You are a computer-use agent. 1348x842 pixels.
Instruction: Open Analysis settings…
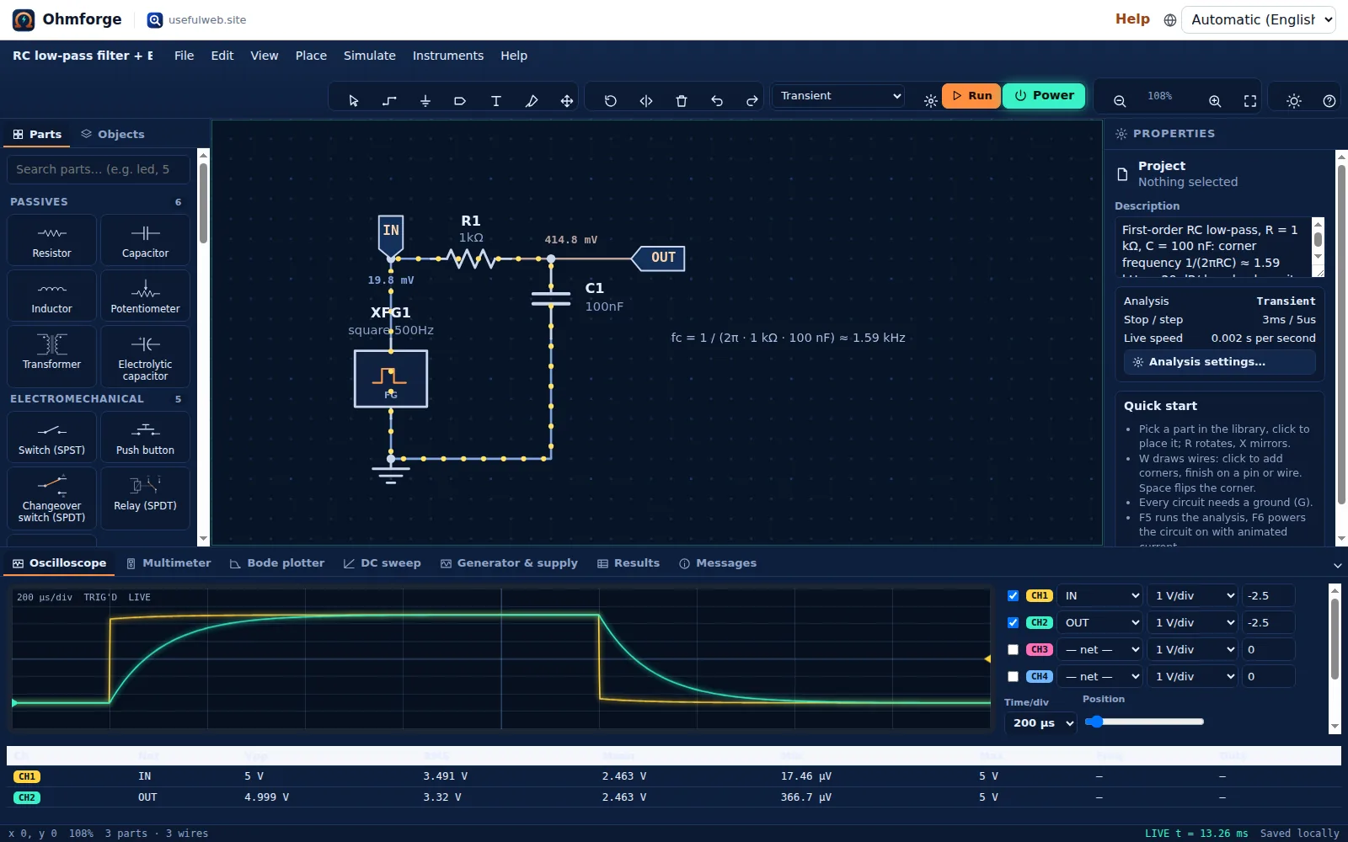(1219, 362)
